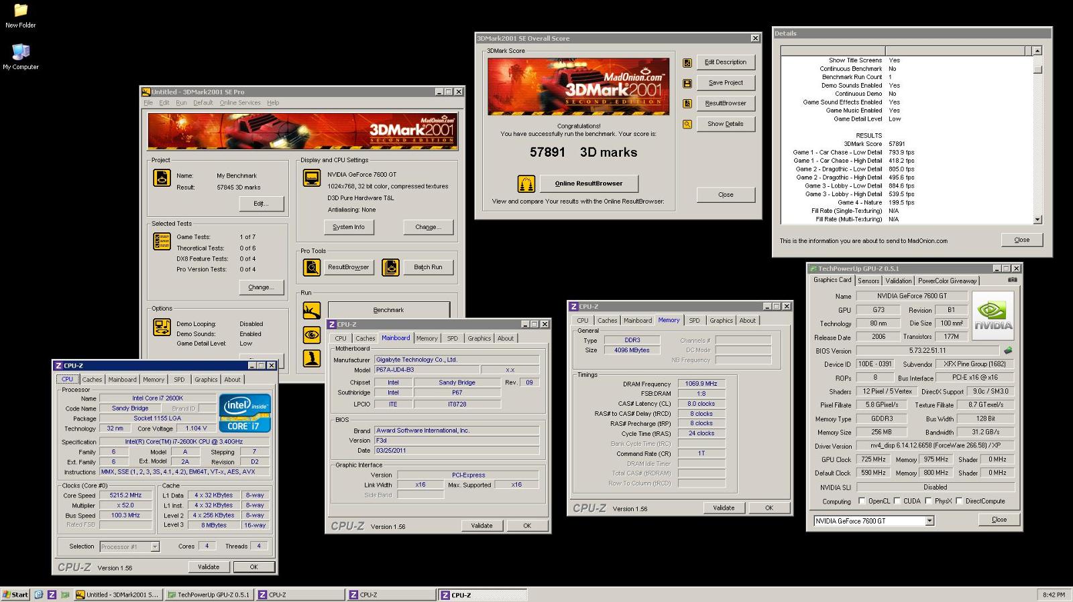The width and height of the screenshot is (1073, 602).
Task: Open the Online Services menu
Action: tap(239, 103)
